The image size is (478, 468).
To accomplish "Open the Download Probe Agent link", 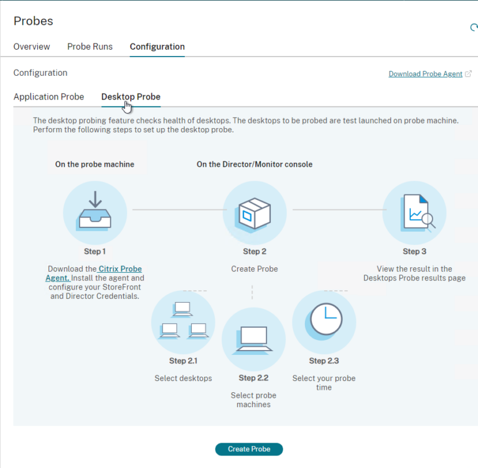I will coord(425,74).
